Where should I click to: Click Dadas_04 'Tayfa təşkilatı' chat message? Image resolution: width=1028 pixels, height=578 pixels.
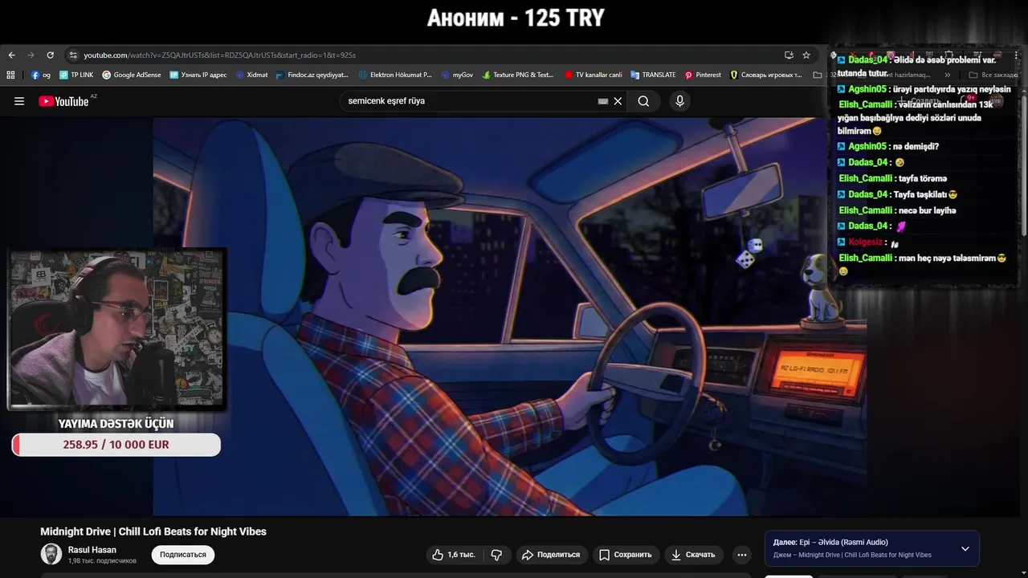click(897, 194)
